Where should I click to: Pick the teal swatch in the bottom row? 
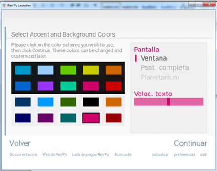(x=68, y=118)
